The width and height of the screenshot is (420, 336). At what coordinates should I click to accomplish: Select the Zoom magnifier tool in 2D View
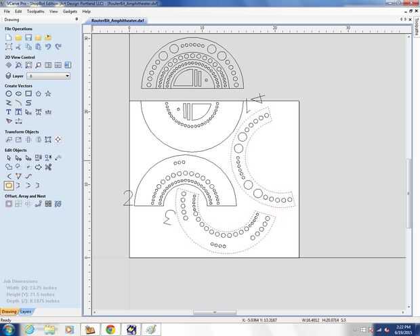click(18, 65)
